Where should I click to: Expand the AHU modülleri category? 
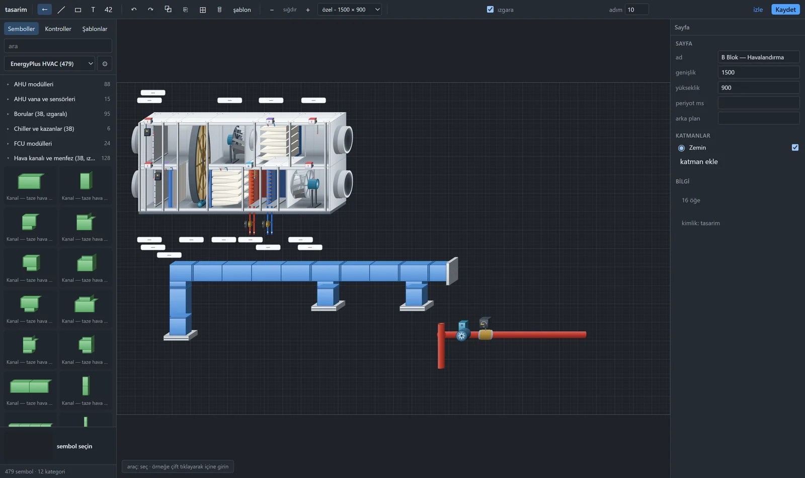click(58, 84)
